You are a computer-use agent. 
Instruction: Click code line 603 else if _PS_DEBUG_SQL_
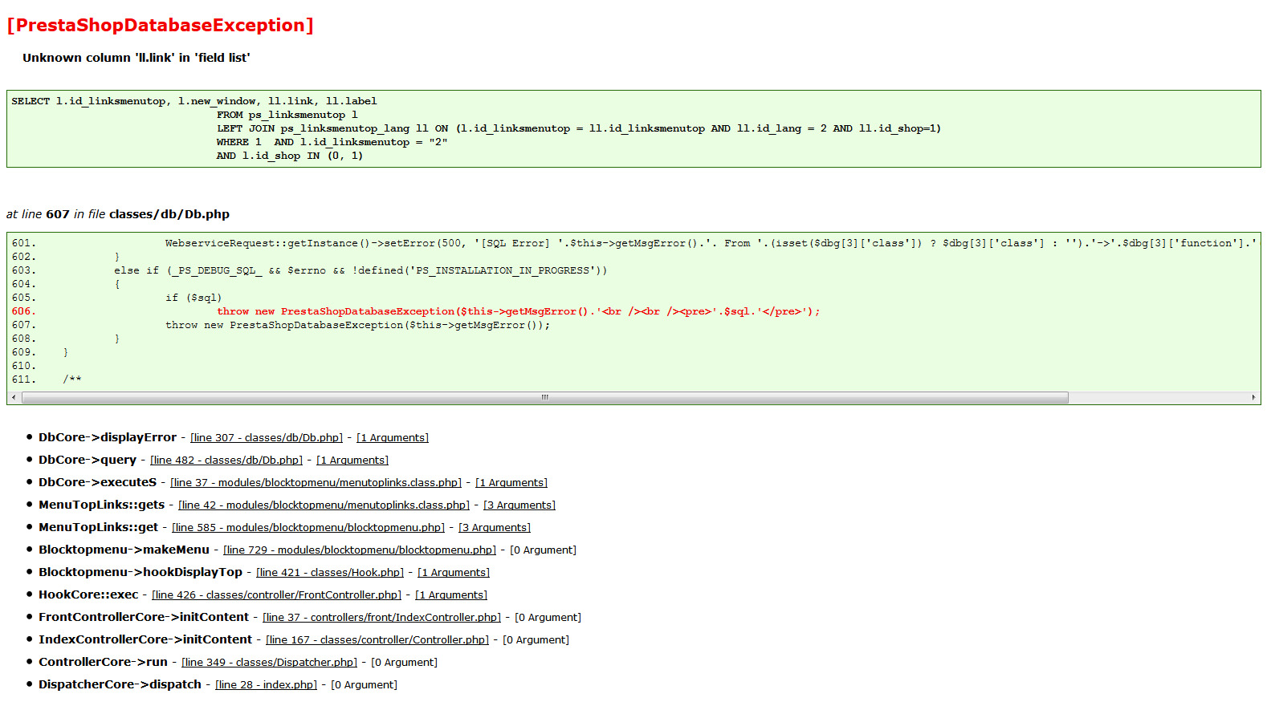click(x=310, y=270)
